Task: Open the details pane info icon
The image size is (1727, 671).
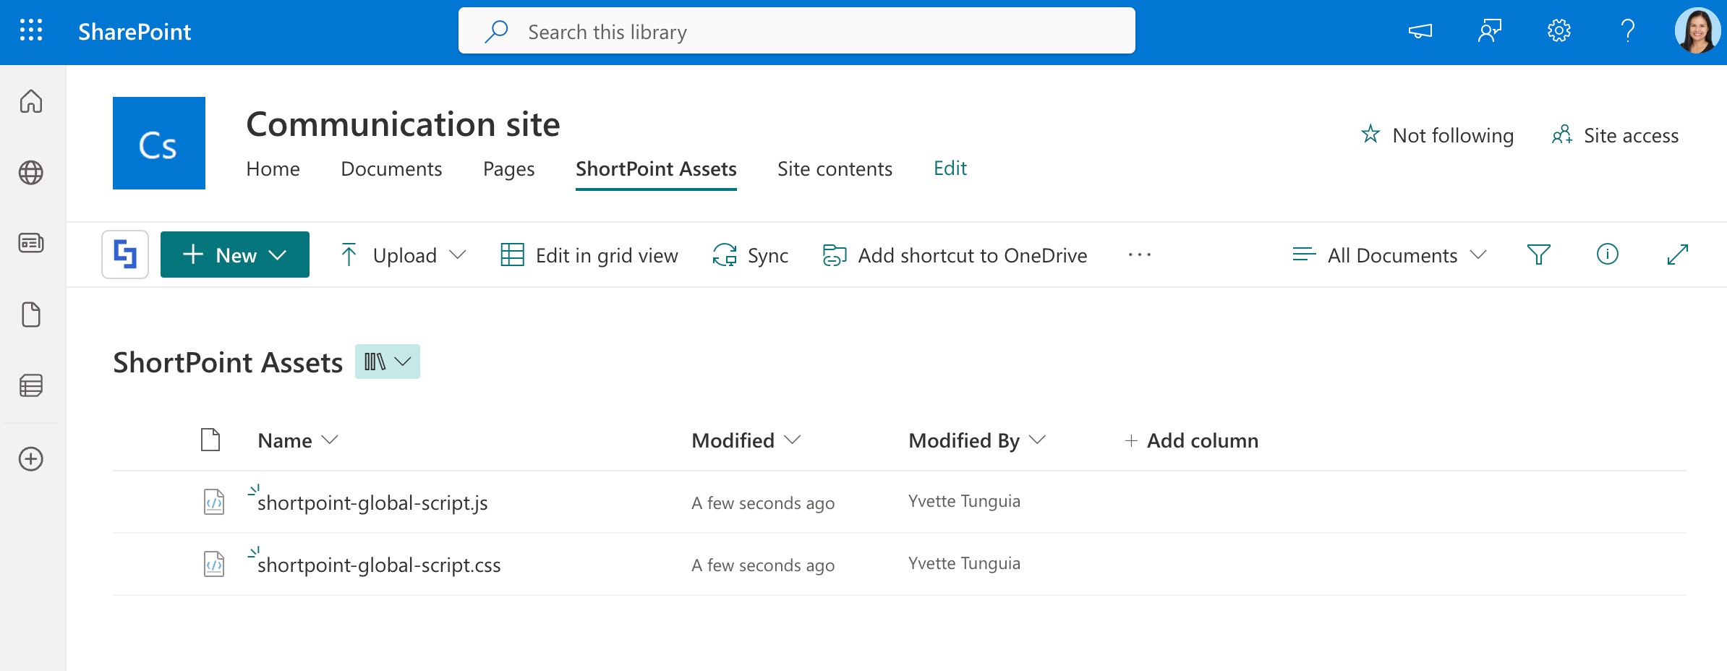Action: (1607, 255)
